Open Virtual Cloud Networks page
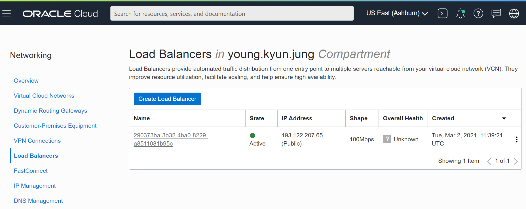526x209 pixels. coord(44,96)
